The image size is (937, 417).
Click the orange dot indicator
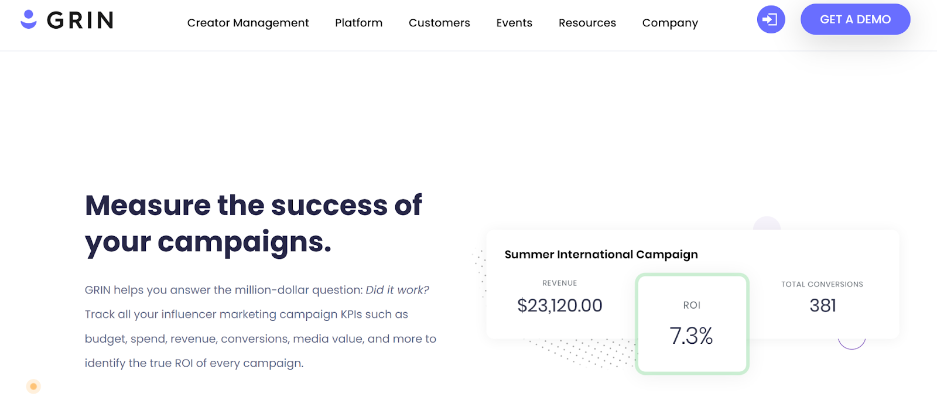point(33,387)
